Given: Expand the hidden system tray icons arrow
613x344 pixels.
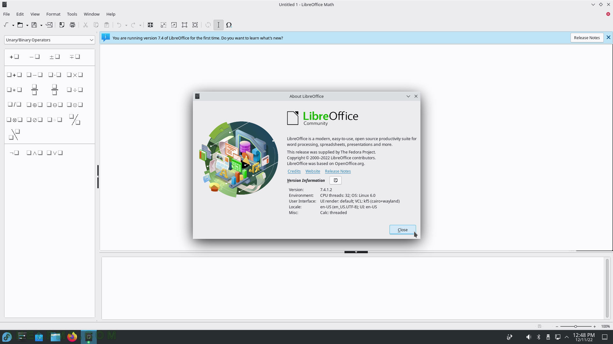Looking at the screenshot, I should pyautogui.click(x=567, y=337).
